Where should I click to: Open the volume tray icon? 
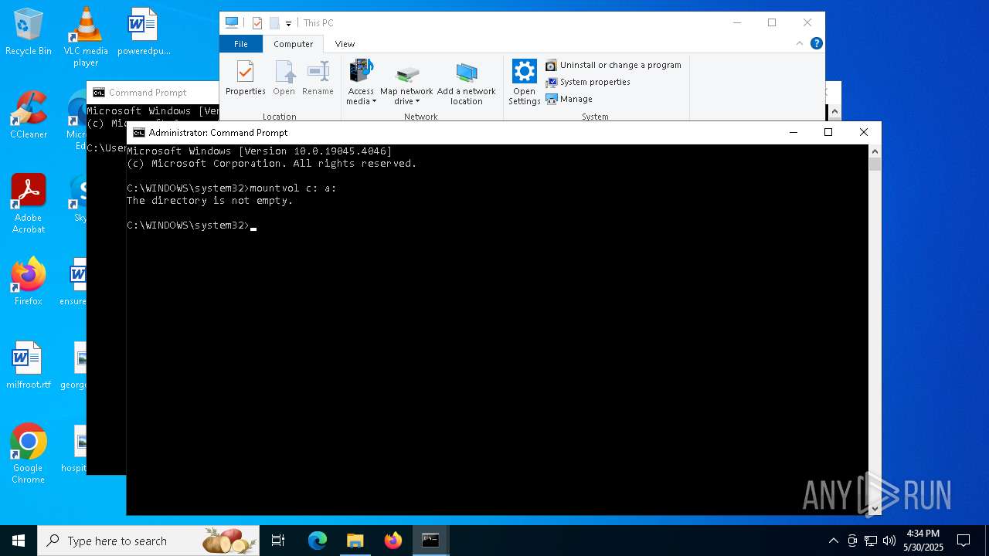(889, 541)
